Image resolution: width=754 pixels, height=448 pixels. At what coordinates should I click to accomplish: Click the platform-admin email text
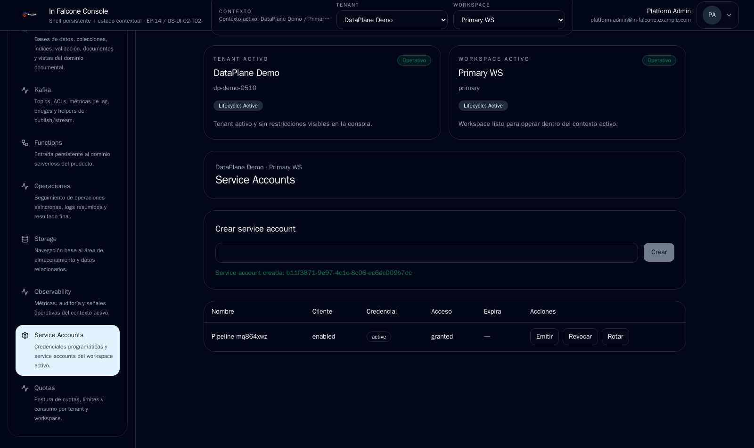[640, 20]
